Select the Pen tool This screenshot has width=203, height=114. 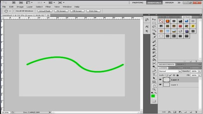pyautogui.click(x=154, y=71)
